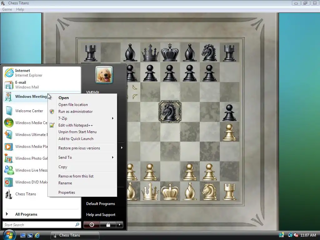The height and width of the screenshot is (240, 320).
Task: Open Windows Ultimate Extras entry
Action: point(26,134)
